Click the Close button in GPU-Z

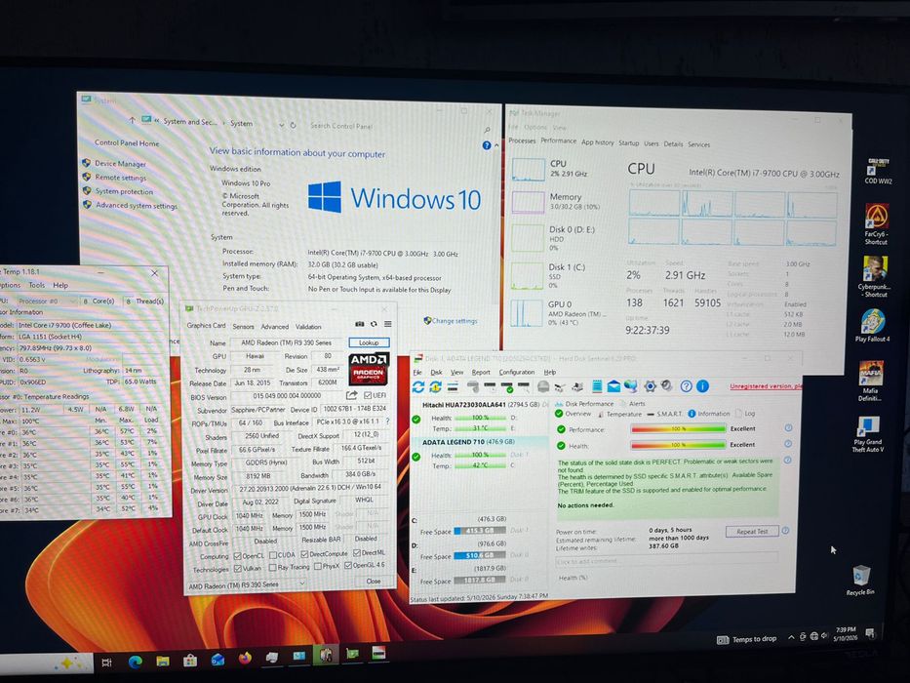click(374, 581)
